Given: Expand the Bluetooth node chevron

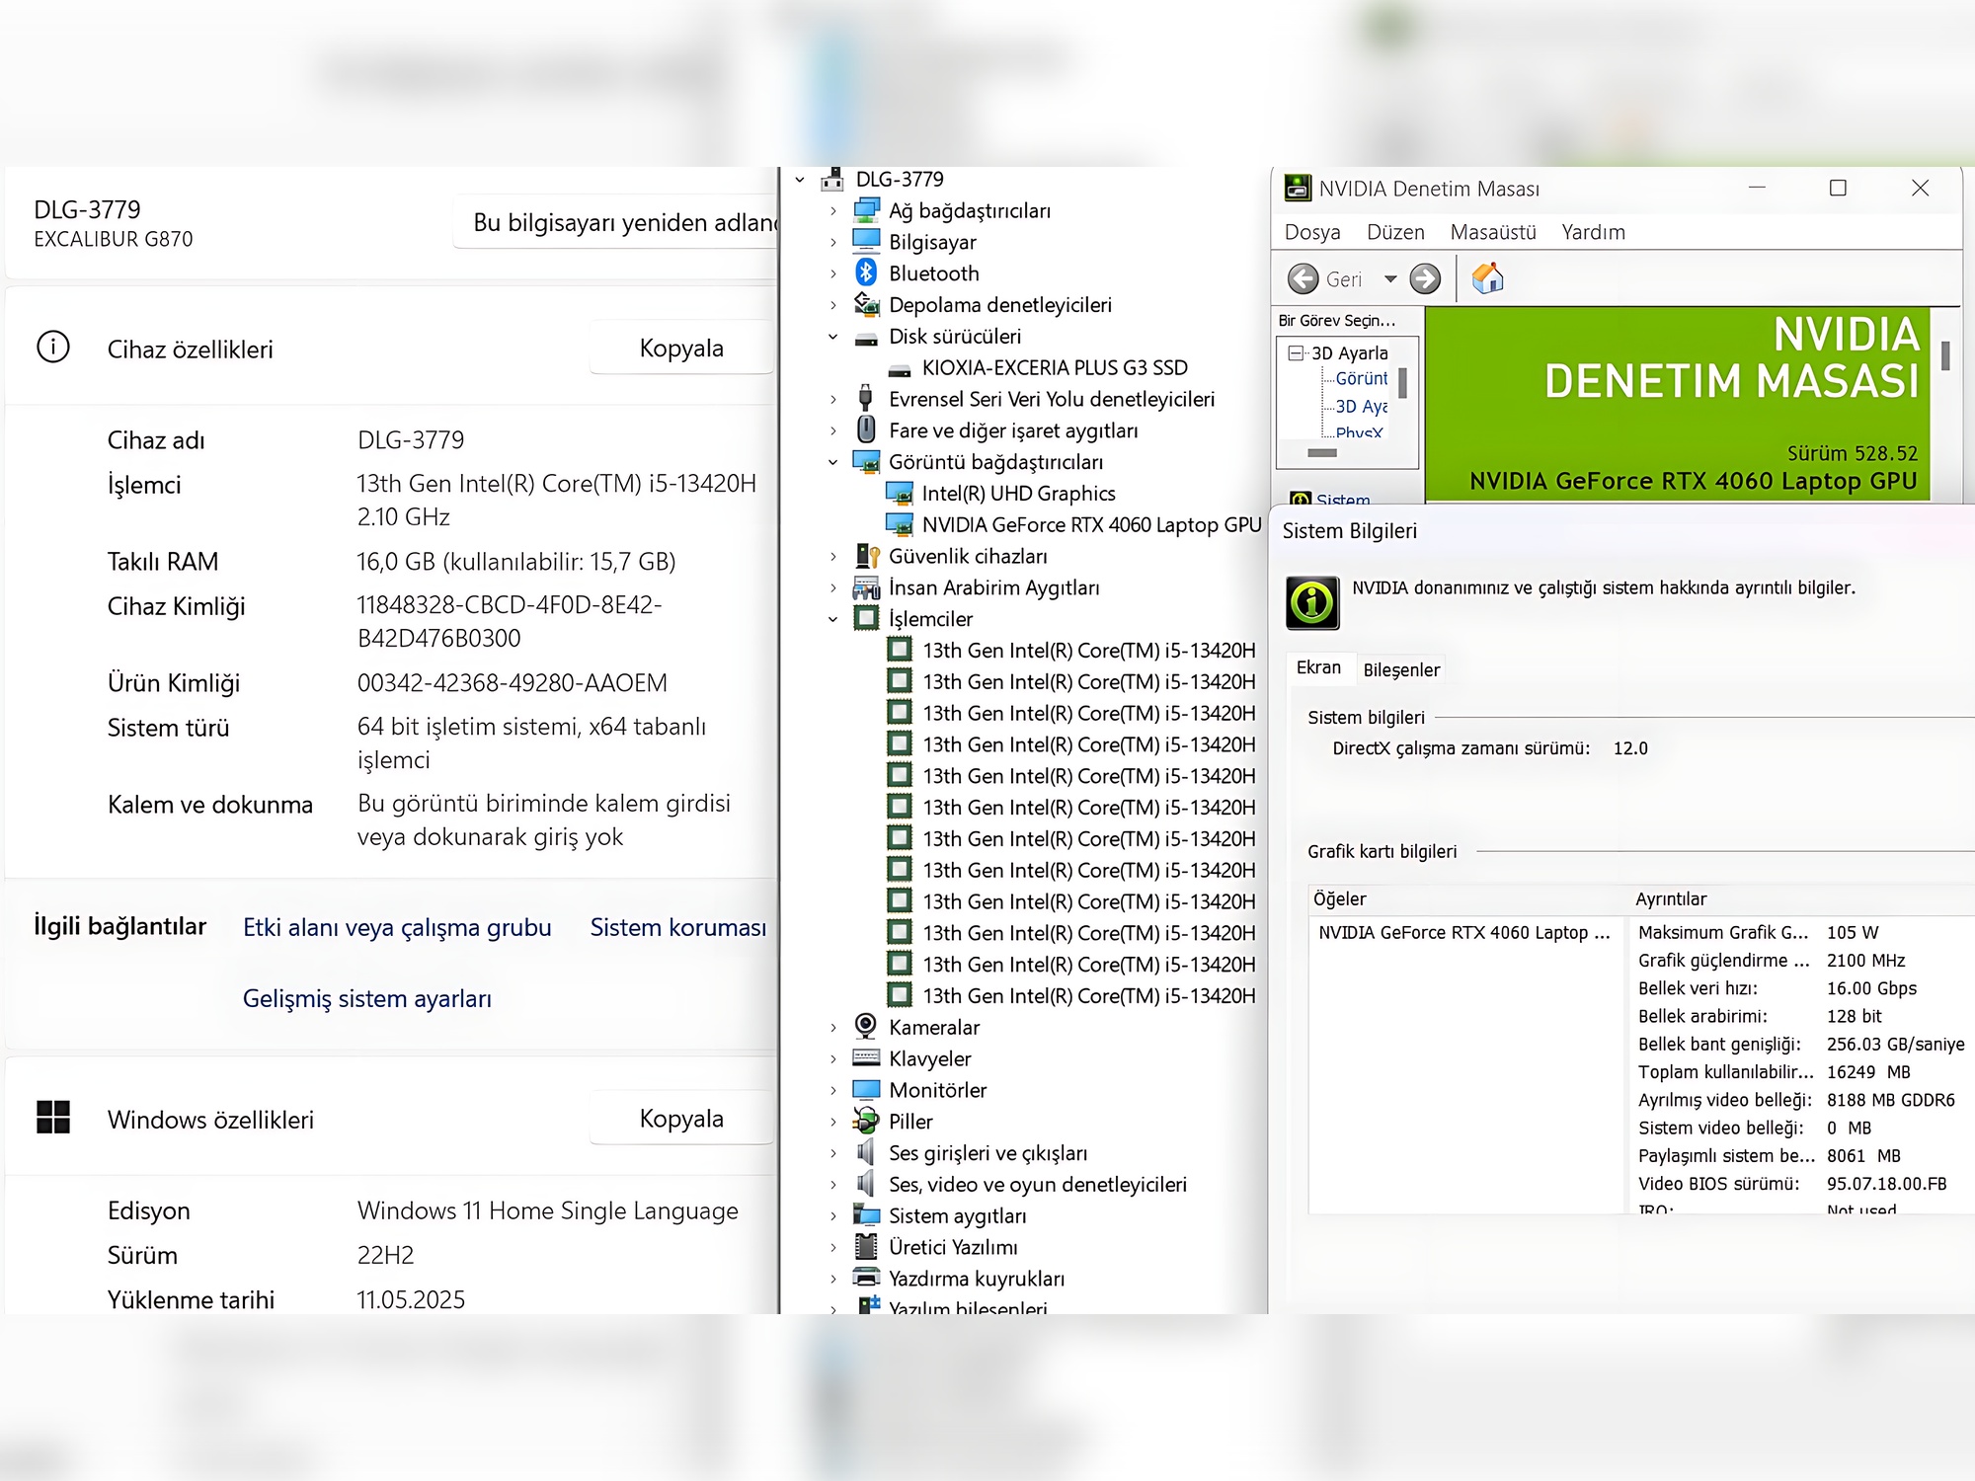Looking at the screenshot, I should (x=833, y=273).
